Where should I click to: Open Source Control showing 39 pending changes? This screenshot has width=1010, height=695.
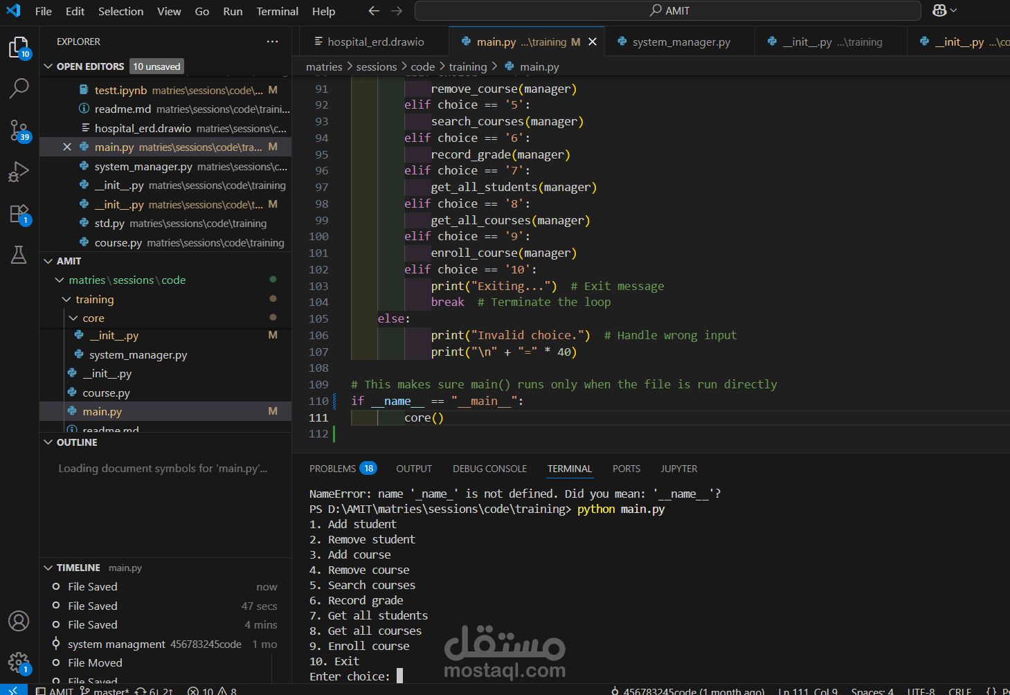pos(19,130)
